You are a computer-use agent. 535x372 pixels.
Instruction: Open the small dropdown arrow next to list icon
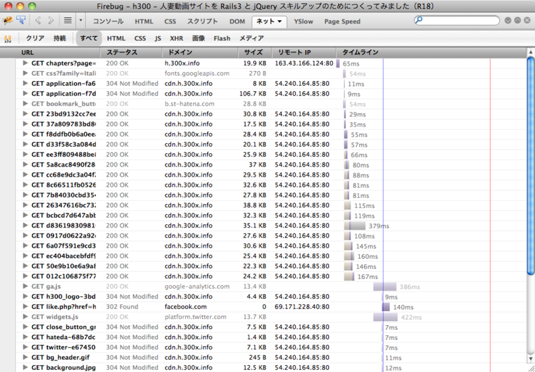(81, 21)
